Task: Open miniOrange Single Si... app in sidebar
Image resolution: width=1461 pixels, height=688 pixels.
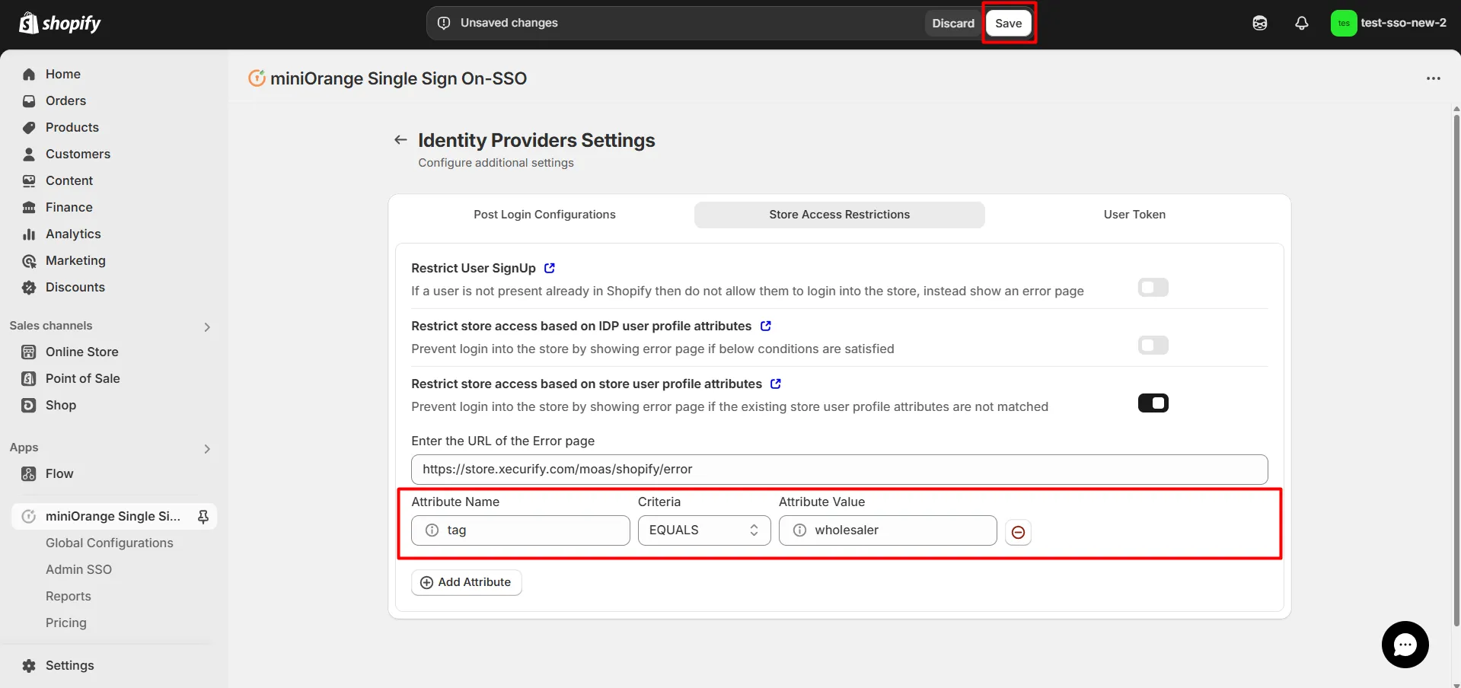Action: coord(114,516)
